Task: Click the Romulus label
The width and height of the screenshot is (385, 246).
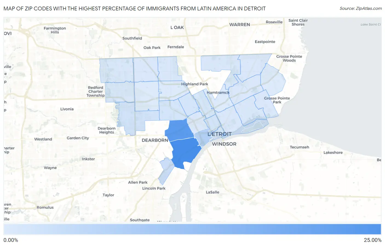Action: coord(45,207)
